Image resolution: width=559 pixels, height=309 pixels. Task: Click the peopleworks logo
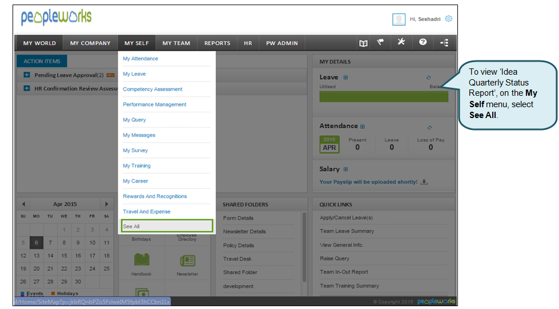(57, 17)
